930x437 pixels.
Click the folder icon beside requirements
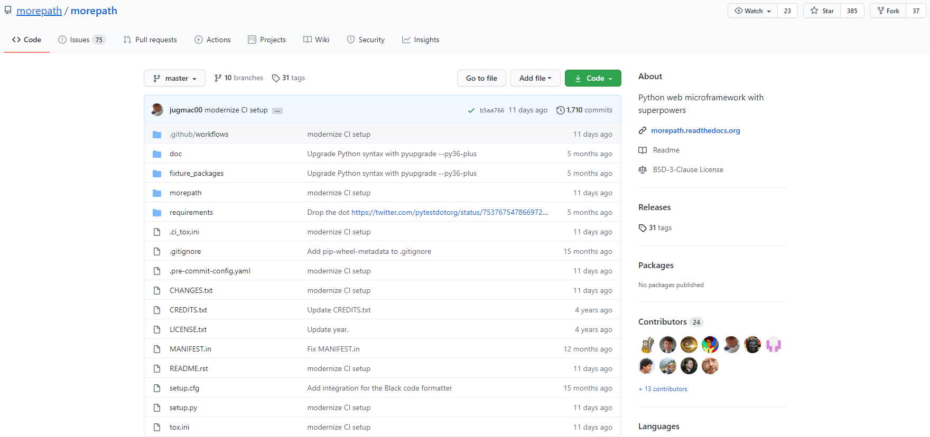(x=157, y=213)
